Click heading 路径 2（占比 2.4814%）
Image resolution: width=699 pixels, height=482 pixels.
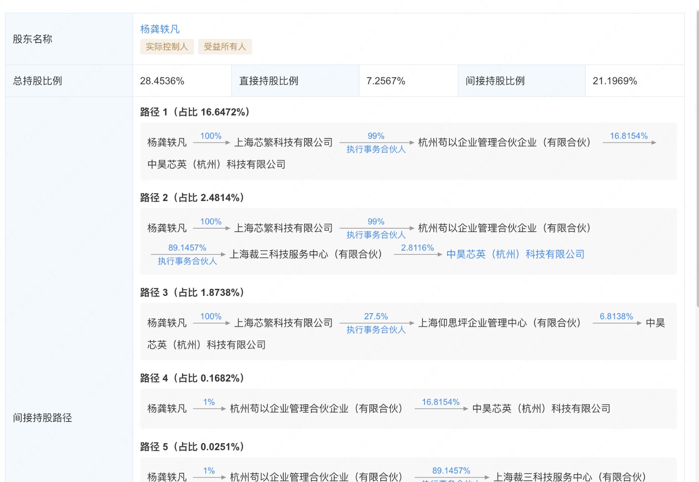193,198
